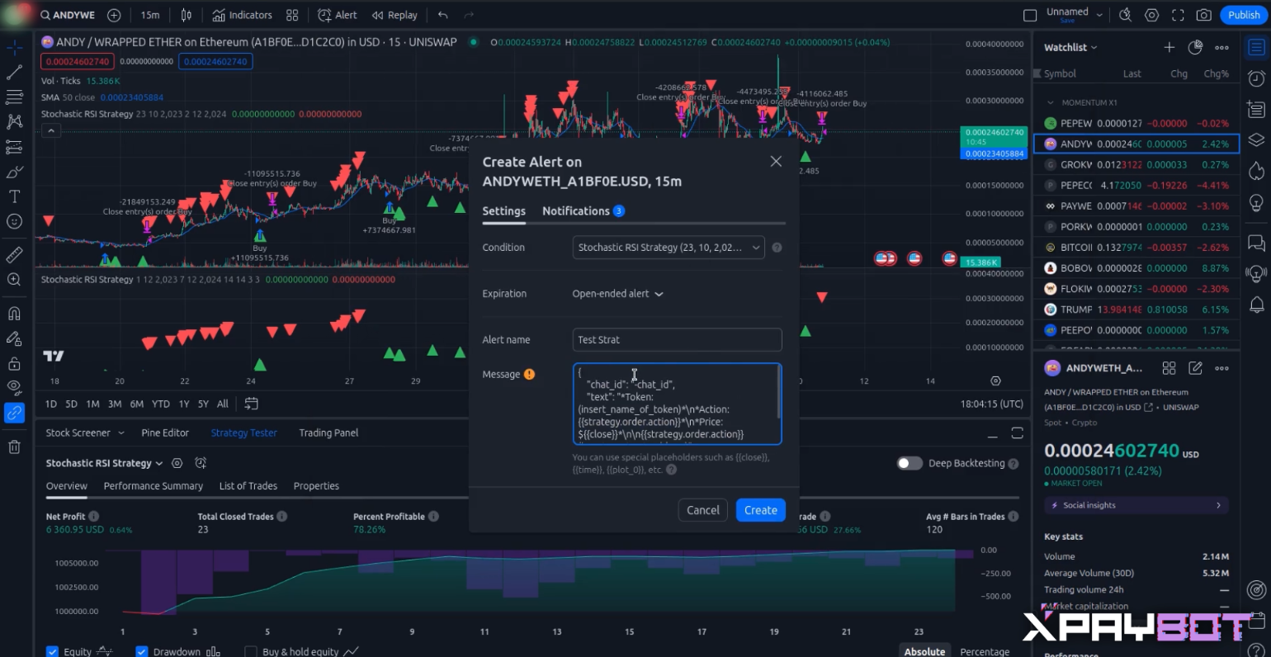Open the 15m interval selector

coord(150,15)
